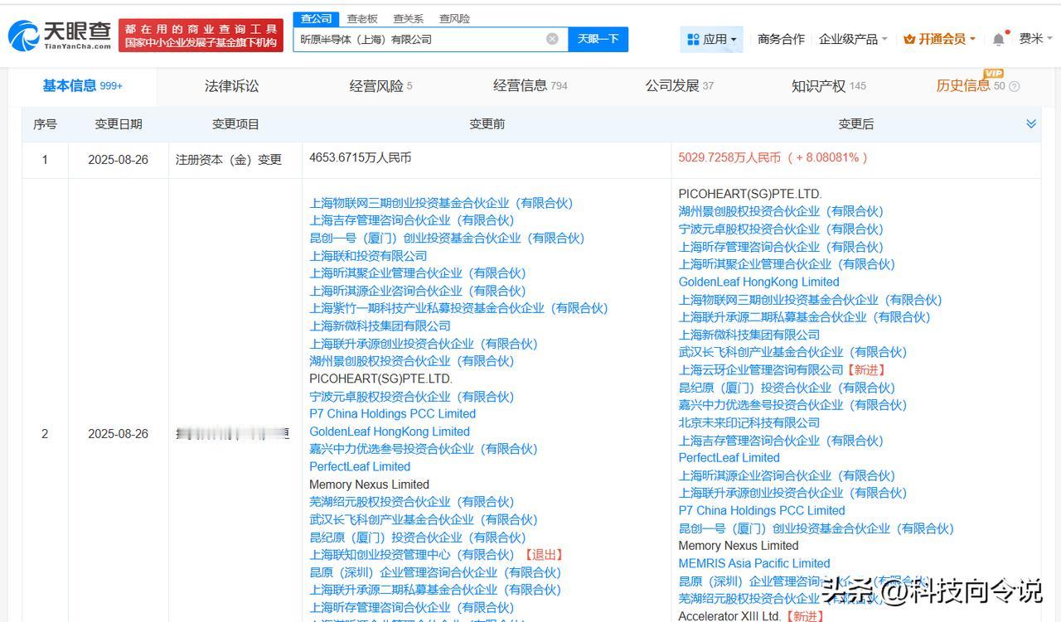
Task: Open the 商务合作 link
Action: (781, 39)
